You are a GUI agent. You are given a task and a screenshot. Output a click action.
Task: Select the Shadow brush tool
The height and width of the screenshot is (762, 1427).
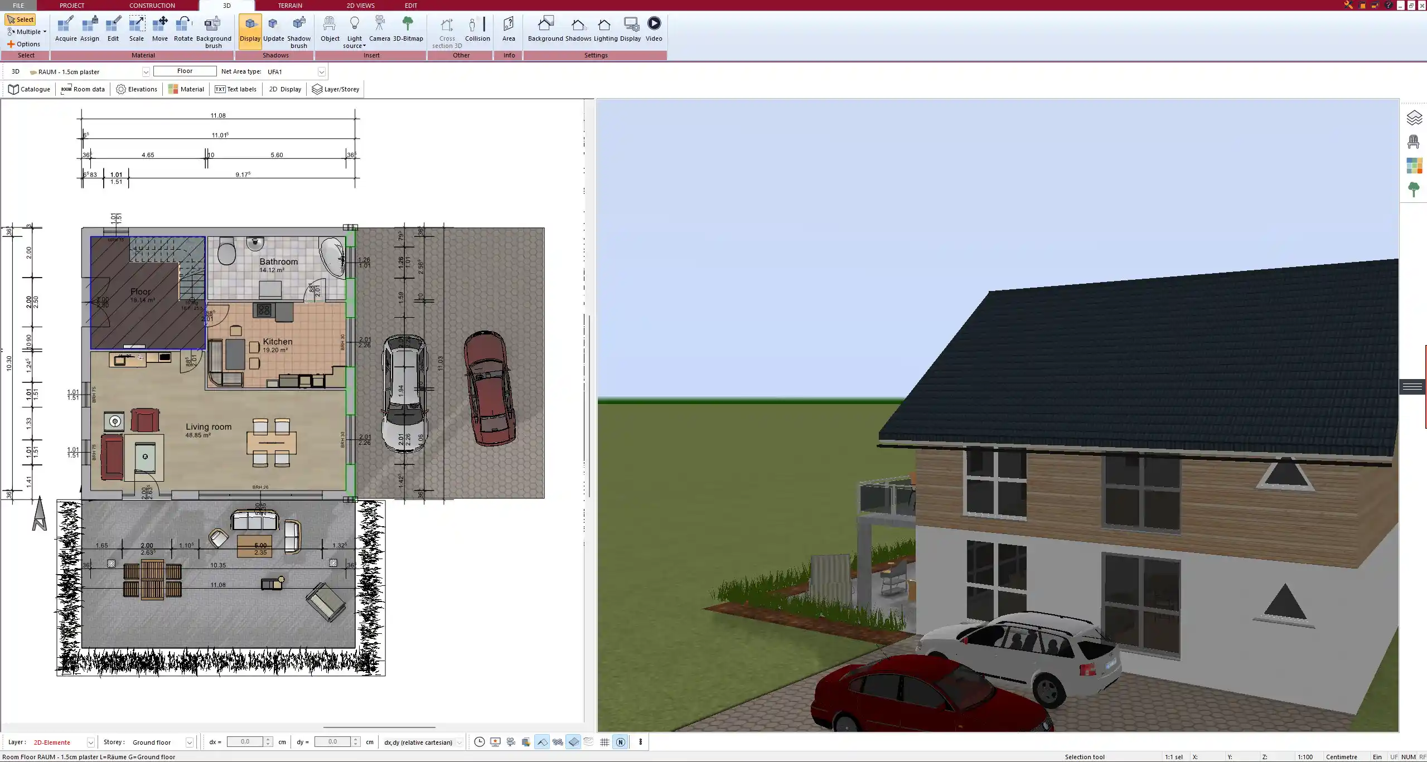[299, 32]
